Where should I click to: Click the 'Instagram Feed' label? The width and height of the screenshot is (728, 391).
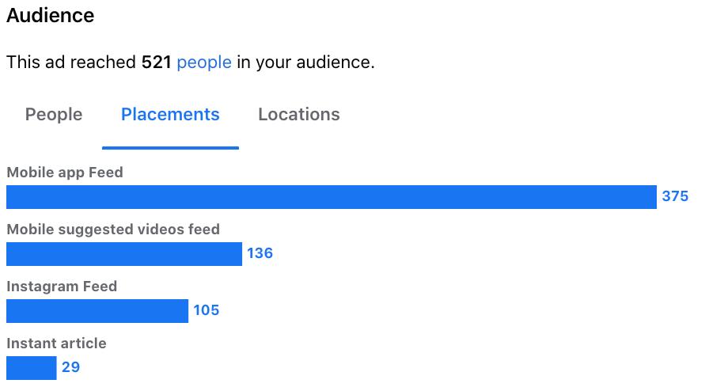click(62, 287)
